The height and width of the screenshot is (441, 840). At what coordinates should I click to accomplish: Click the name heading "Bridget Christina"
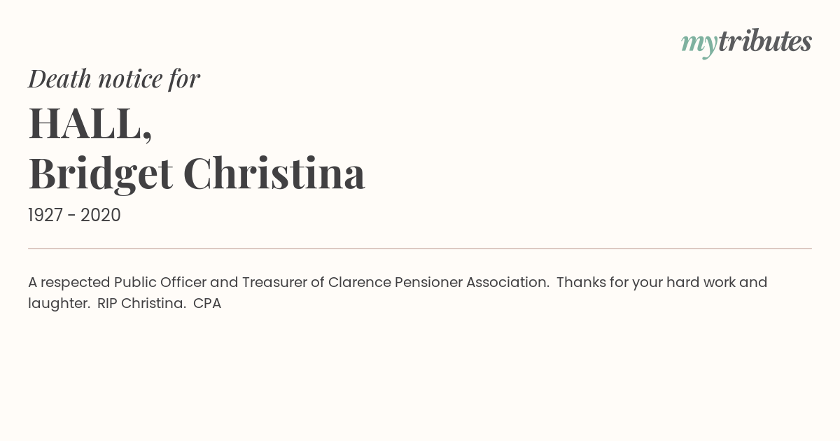pos(197,174)
